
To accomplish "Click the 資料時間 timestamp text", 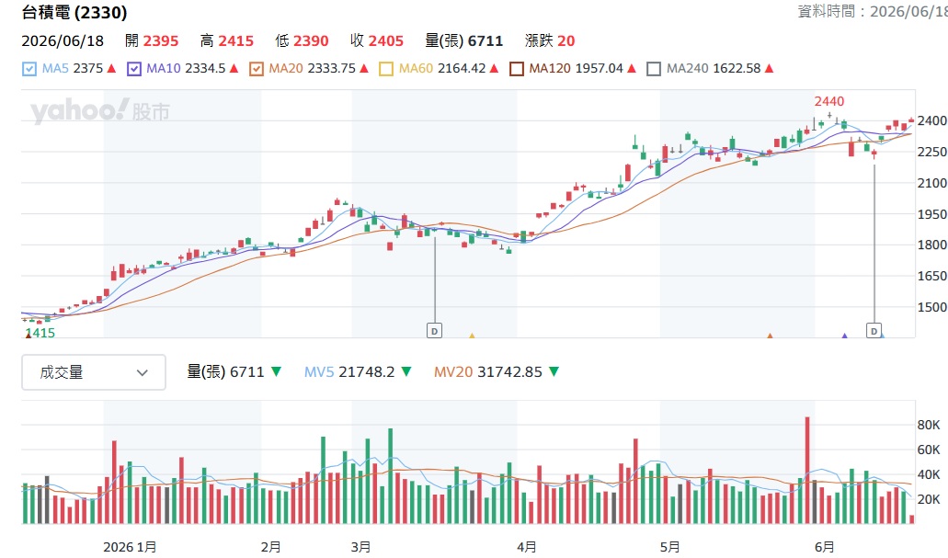I will pyautogui.click(x=873, y=11).
